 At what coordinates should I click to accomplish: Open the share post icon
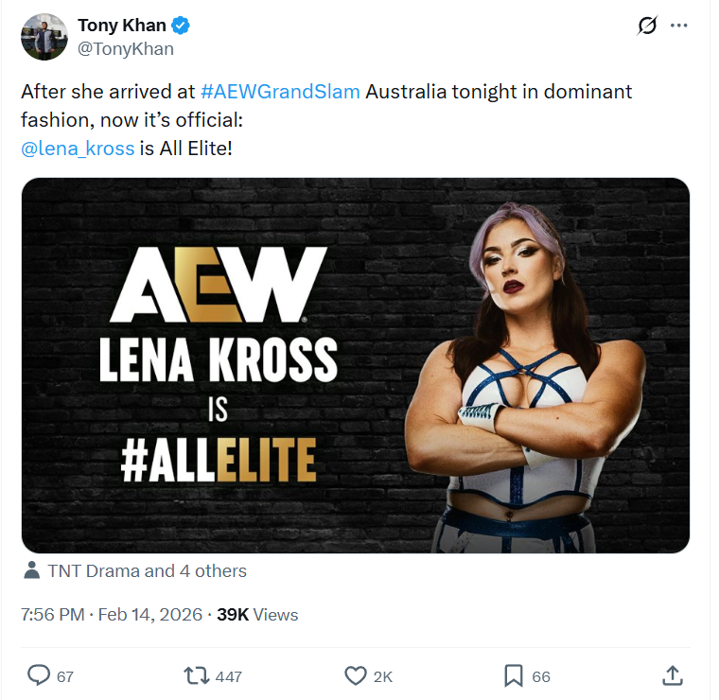click(x=672, y=675)
